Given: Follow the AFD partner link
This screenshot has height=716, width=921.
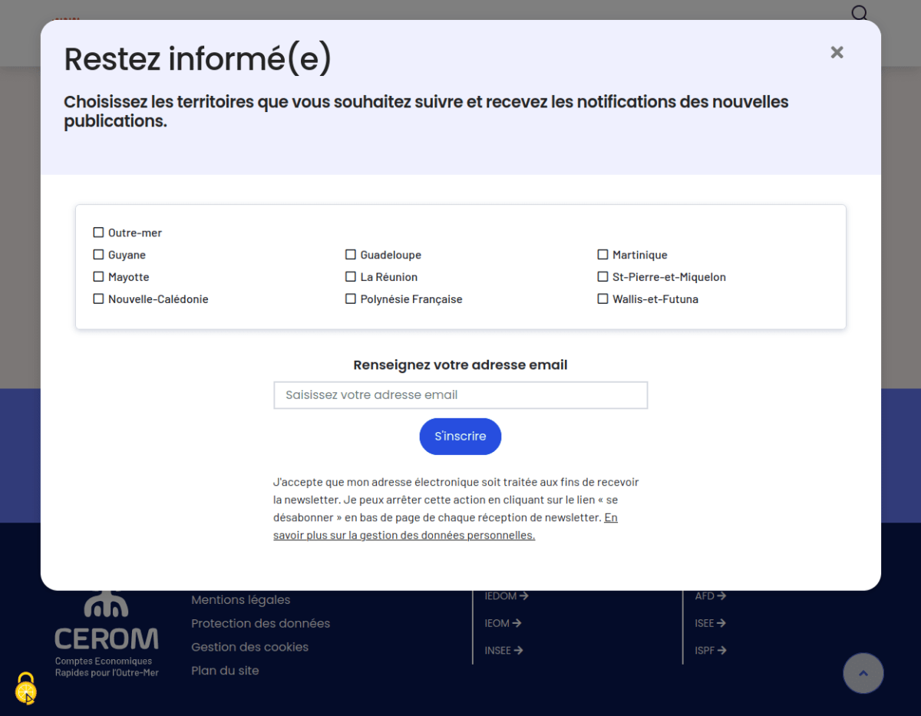Looking at the screenshot, I should click(711, 596).
